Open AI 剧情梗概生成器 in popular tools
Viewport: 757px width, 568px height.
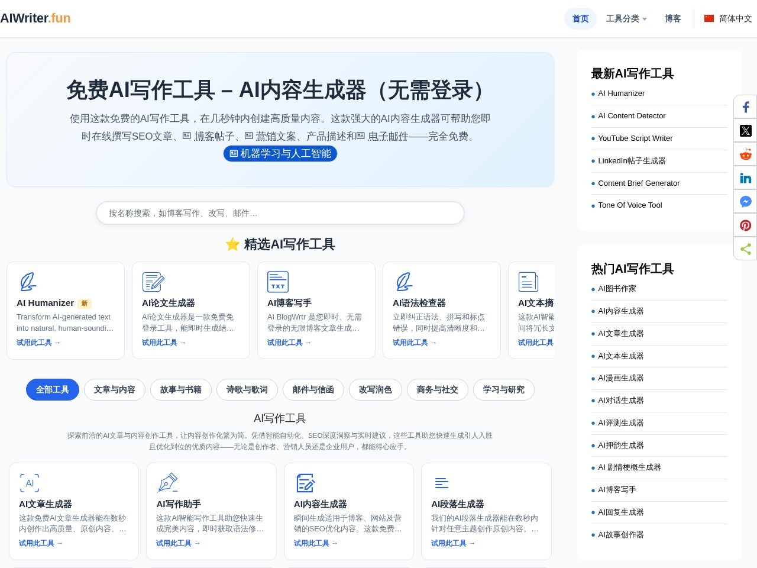[x=629, y=467]
